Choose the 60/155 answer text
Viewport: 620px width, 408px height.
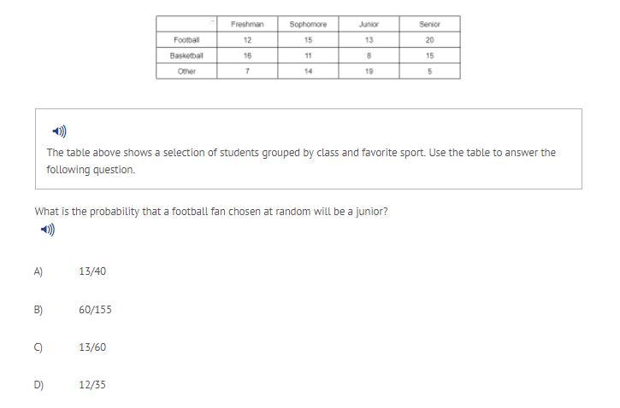pos(95,310)
